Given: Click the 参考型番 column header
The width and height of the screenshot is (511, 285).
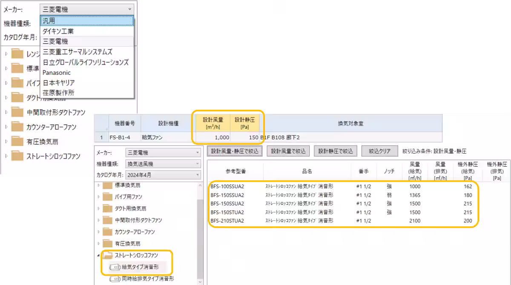Looking at the screenshot, I should tap(235, 171).
